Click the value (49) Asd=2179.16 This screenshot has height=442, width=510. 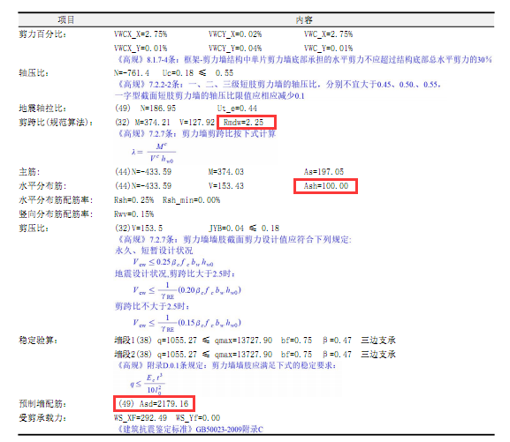(x=154, y=404)
